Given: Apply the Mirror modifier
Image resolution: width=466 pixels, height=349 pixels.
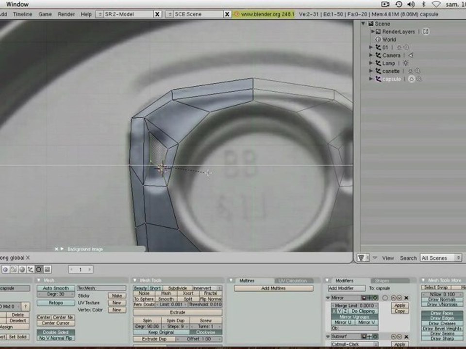Looking at the screenshot, I should pos(399,305).
